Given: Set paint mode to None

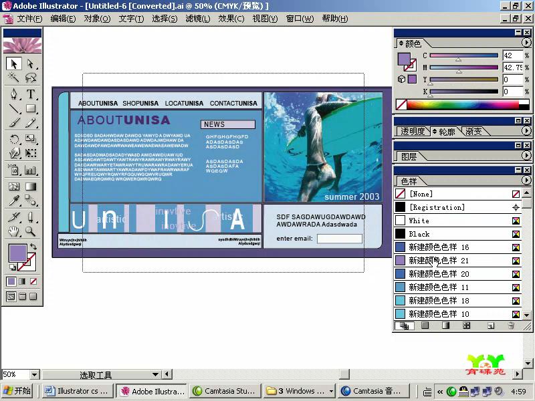Looking at the screenshot, I should tap(33, 281).
